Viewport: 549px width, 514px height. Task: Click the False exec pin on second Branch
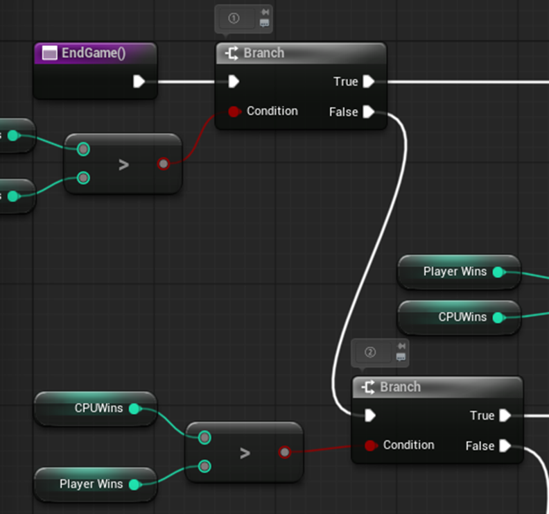click(505, 446)
